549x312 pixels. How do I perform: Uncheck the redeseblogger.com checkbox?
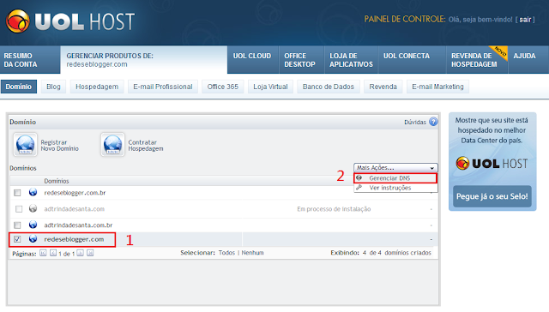pos(17,239)
